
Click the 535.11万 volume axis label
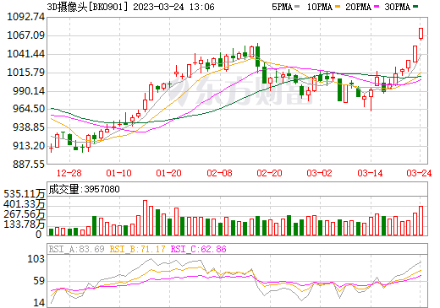(x=25, y=193)
